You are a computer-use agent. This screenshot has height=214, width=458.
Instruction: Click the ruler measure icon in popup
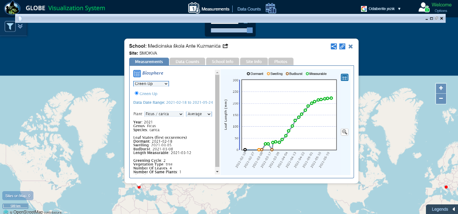pyautogui.click(x=342, y=46)
